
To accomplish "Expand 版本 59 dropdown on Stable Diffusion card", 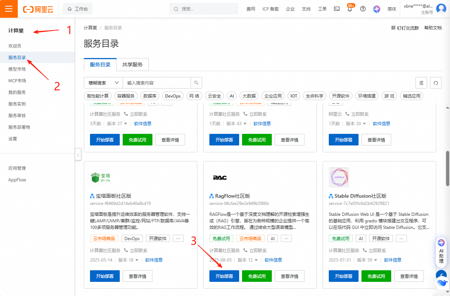I will [367, 260].
